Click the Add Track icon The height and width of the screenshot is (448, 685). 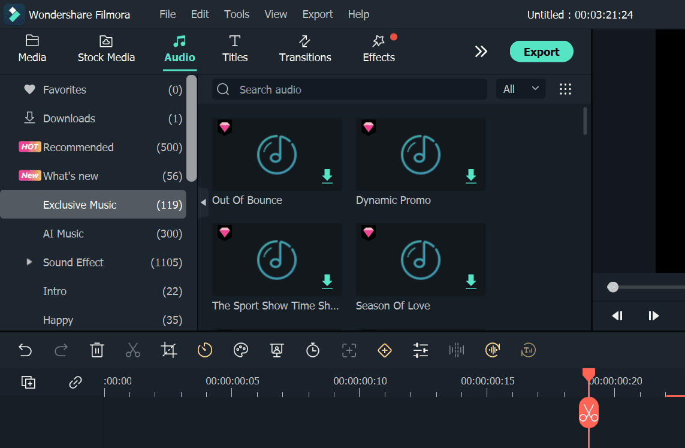[x=28, y=383]
